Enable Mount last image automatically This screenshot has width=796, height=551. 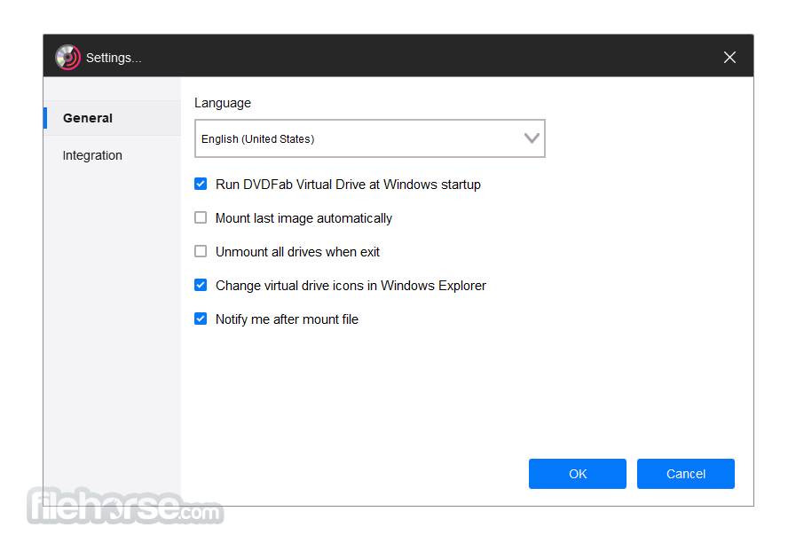201,217
